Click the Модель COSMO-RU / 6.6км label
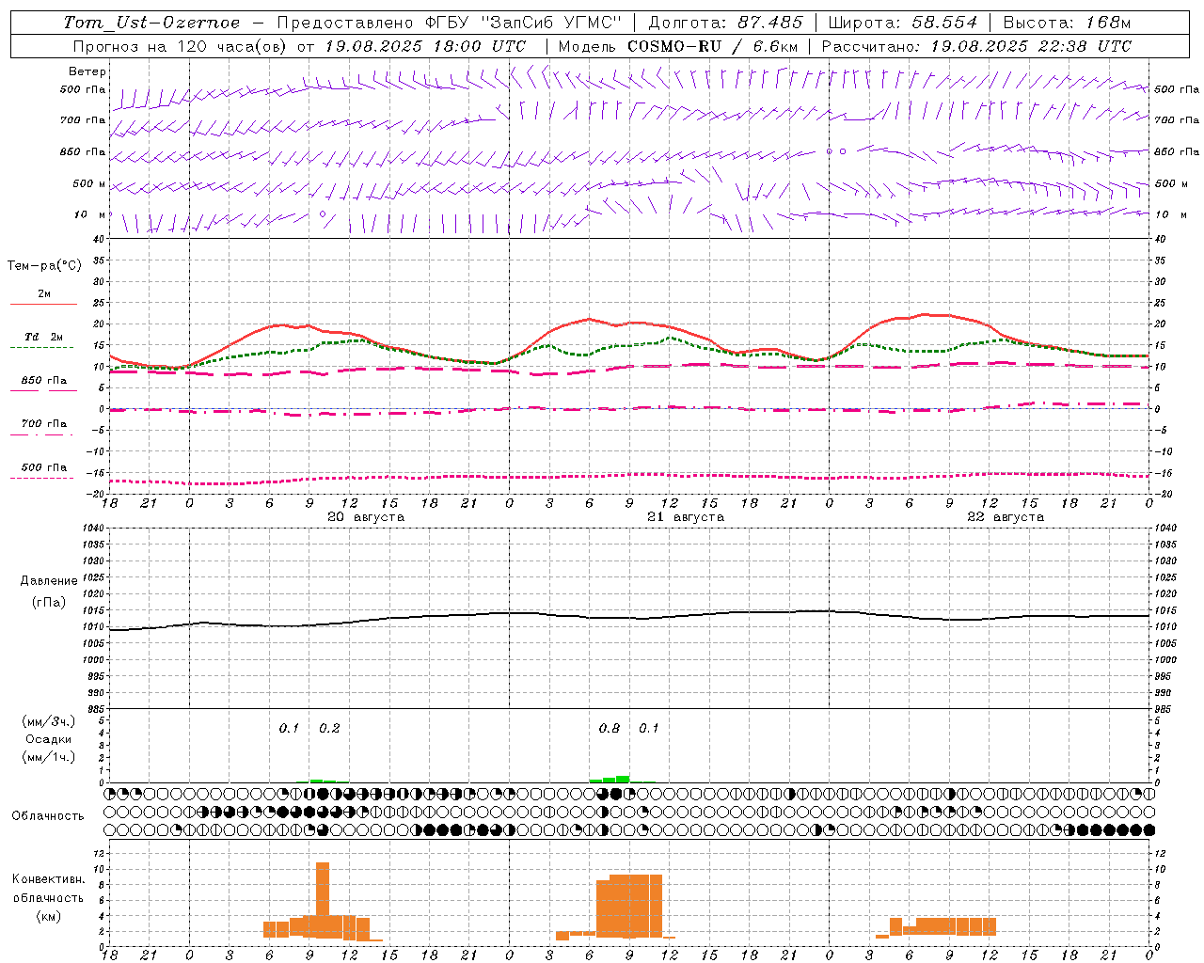 point(678,46)
